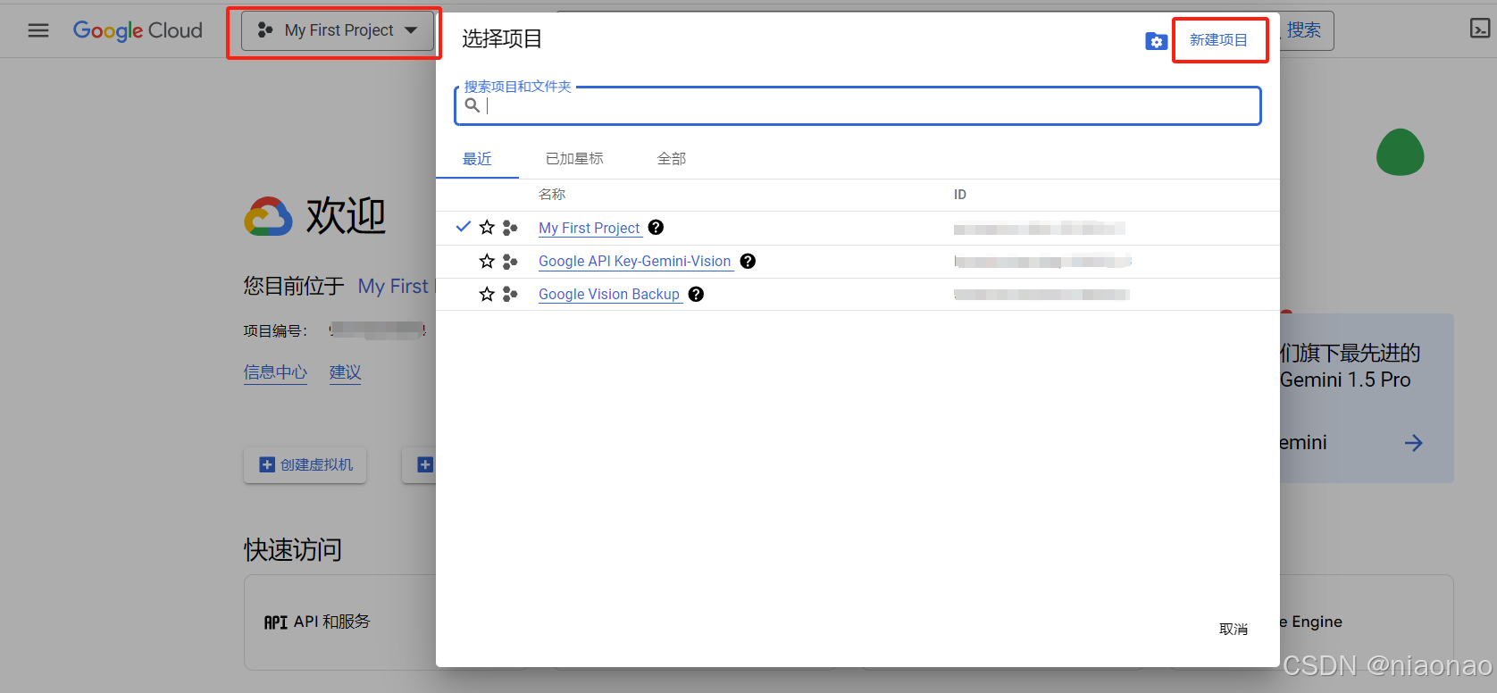Image resolution: width=1497 pixels, height=693 pixels.
Task: Click the API icon in quick access
Action: coord(276,622)
